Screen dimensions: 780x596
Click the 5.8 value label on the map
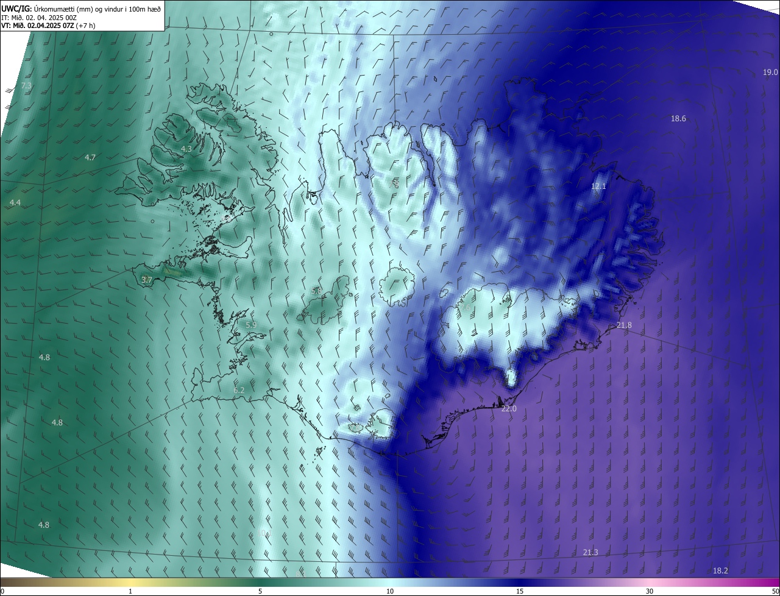tap(316, 291)
